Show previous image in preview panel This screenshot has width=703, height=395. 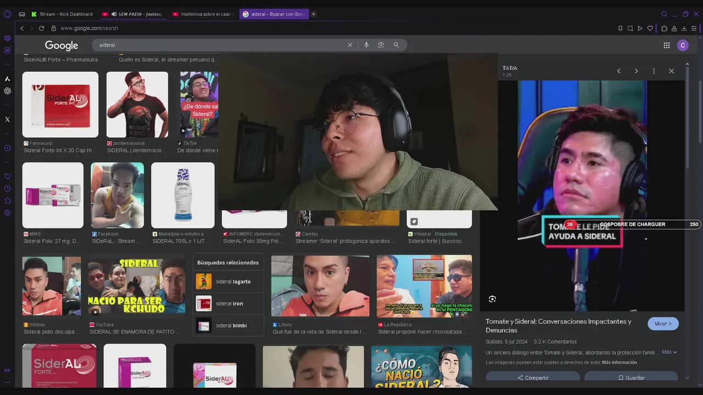618,71
